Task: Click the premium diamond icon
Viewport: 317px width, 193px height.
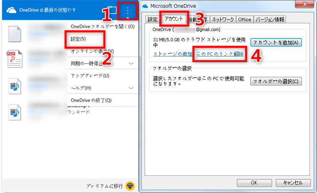Action: coord(130,186)
